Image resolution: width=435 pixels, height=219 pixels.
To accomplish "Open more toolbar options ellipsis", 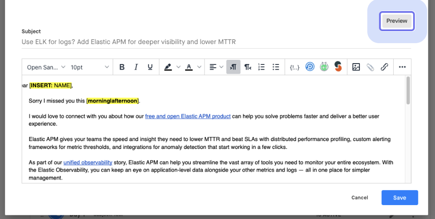I will [x=402, y=67].
